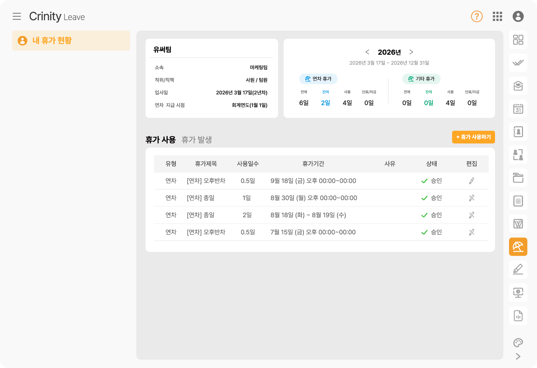537x368 pixels.
Task: Open the organization people icon in sidebar
Action: (518, 155)
